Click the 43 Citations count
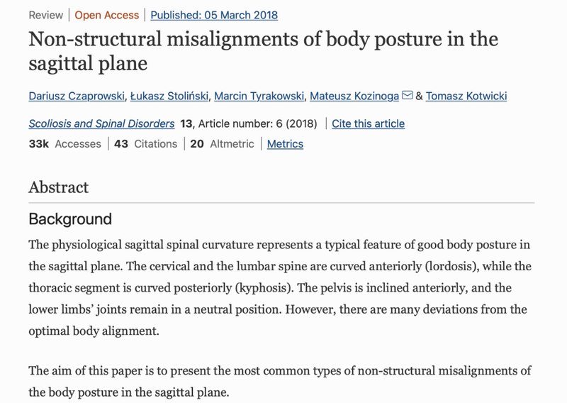 (x=146, y=144)
